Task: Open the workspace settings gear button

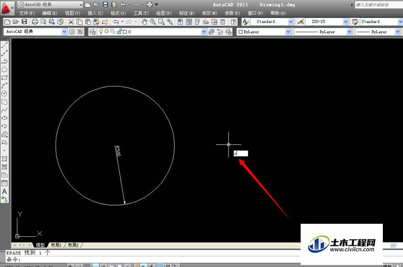Action: click(72, 32)
